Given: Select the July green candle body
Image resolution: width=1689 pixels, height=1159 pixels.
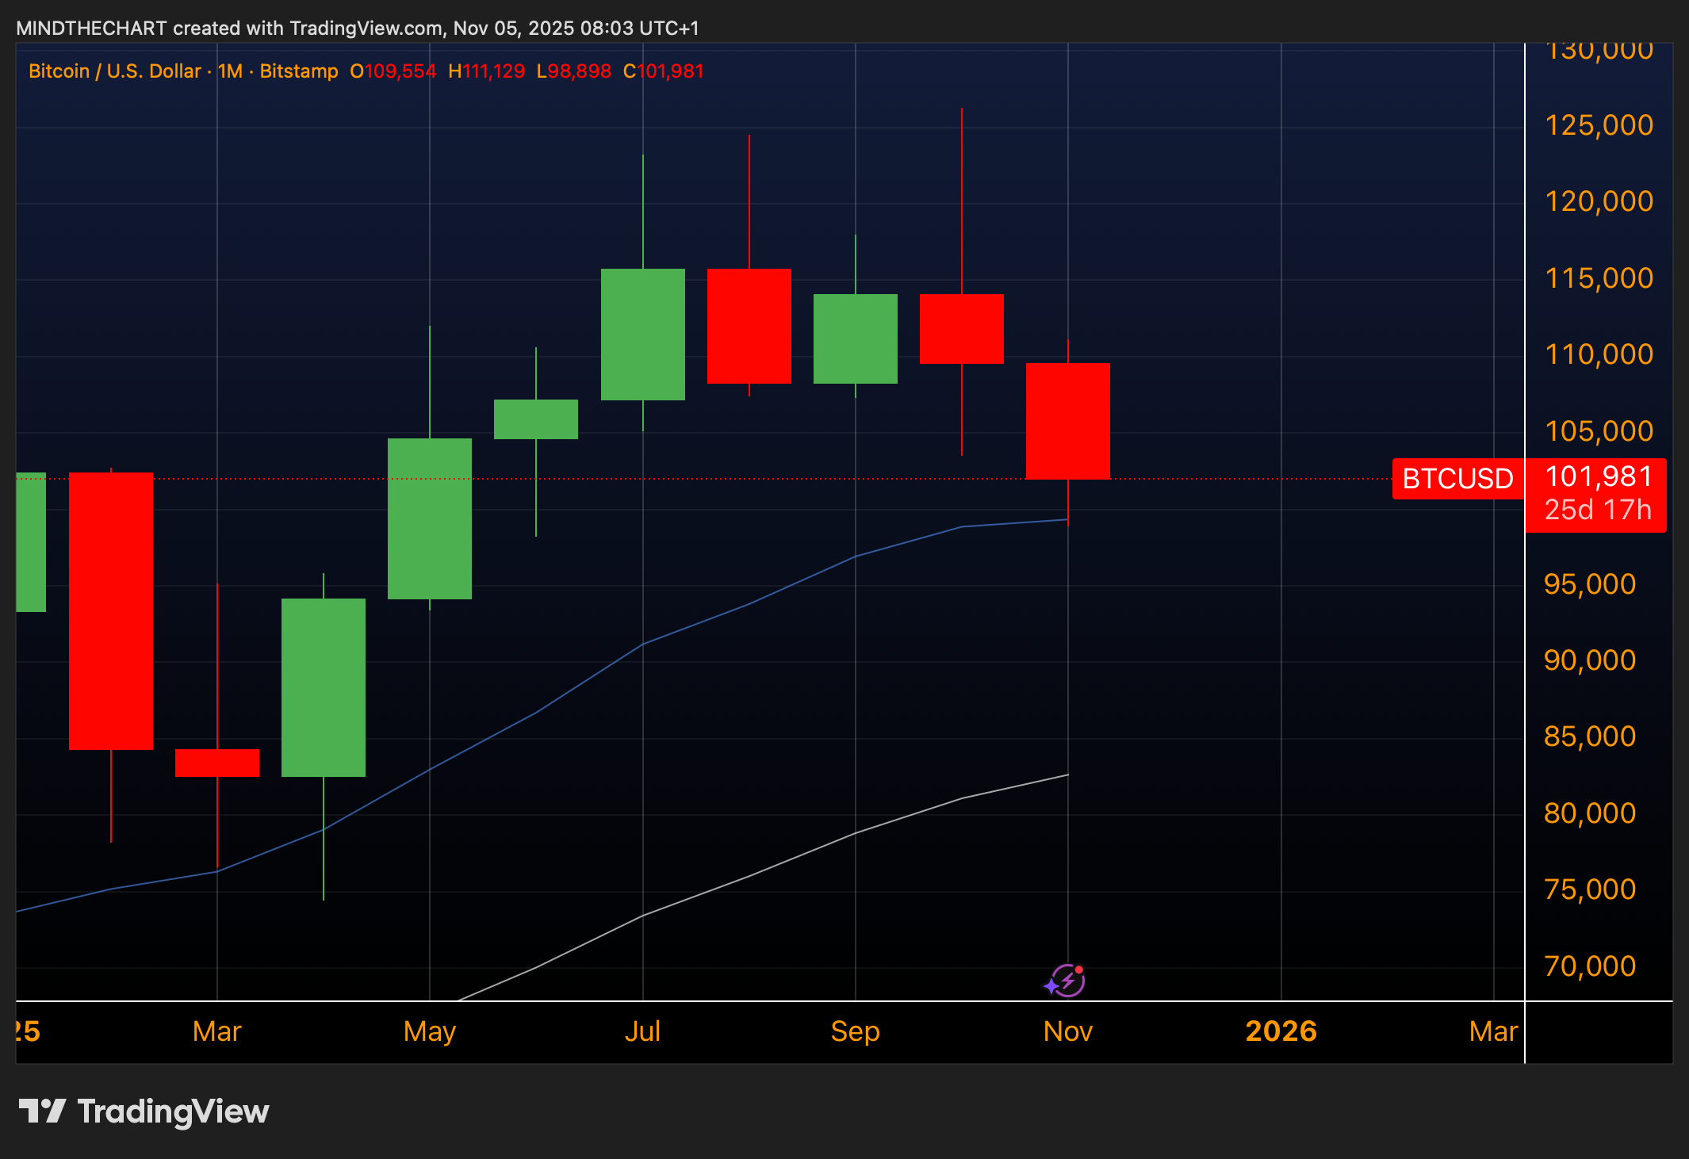Looking at the screenshot, I should coord(642,334).
